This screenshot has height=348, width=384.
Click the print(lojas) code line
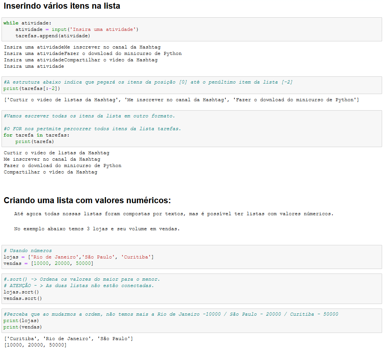pos(21,321)
